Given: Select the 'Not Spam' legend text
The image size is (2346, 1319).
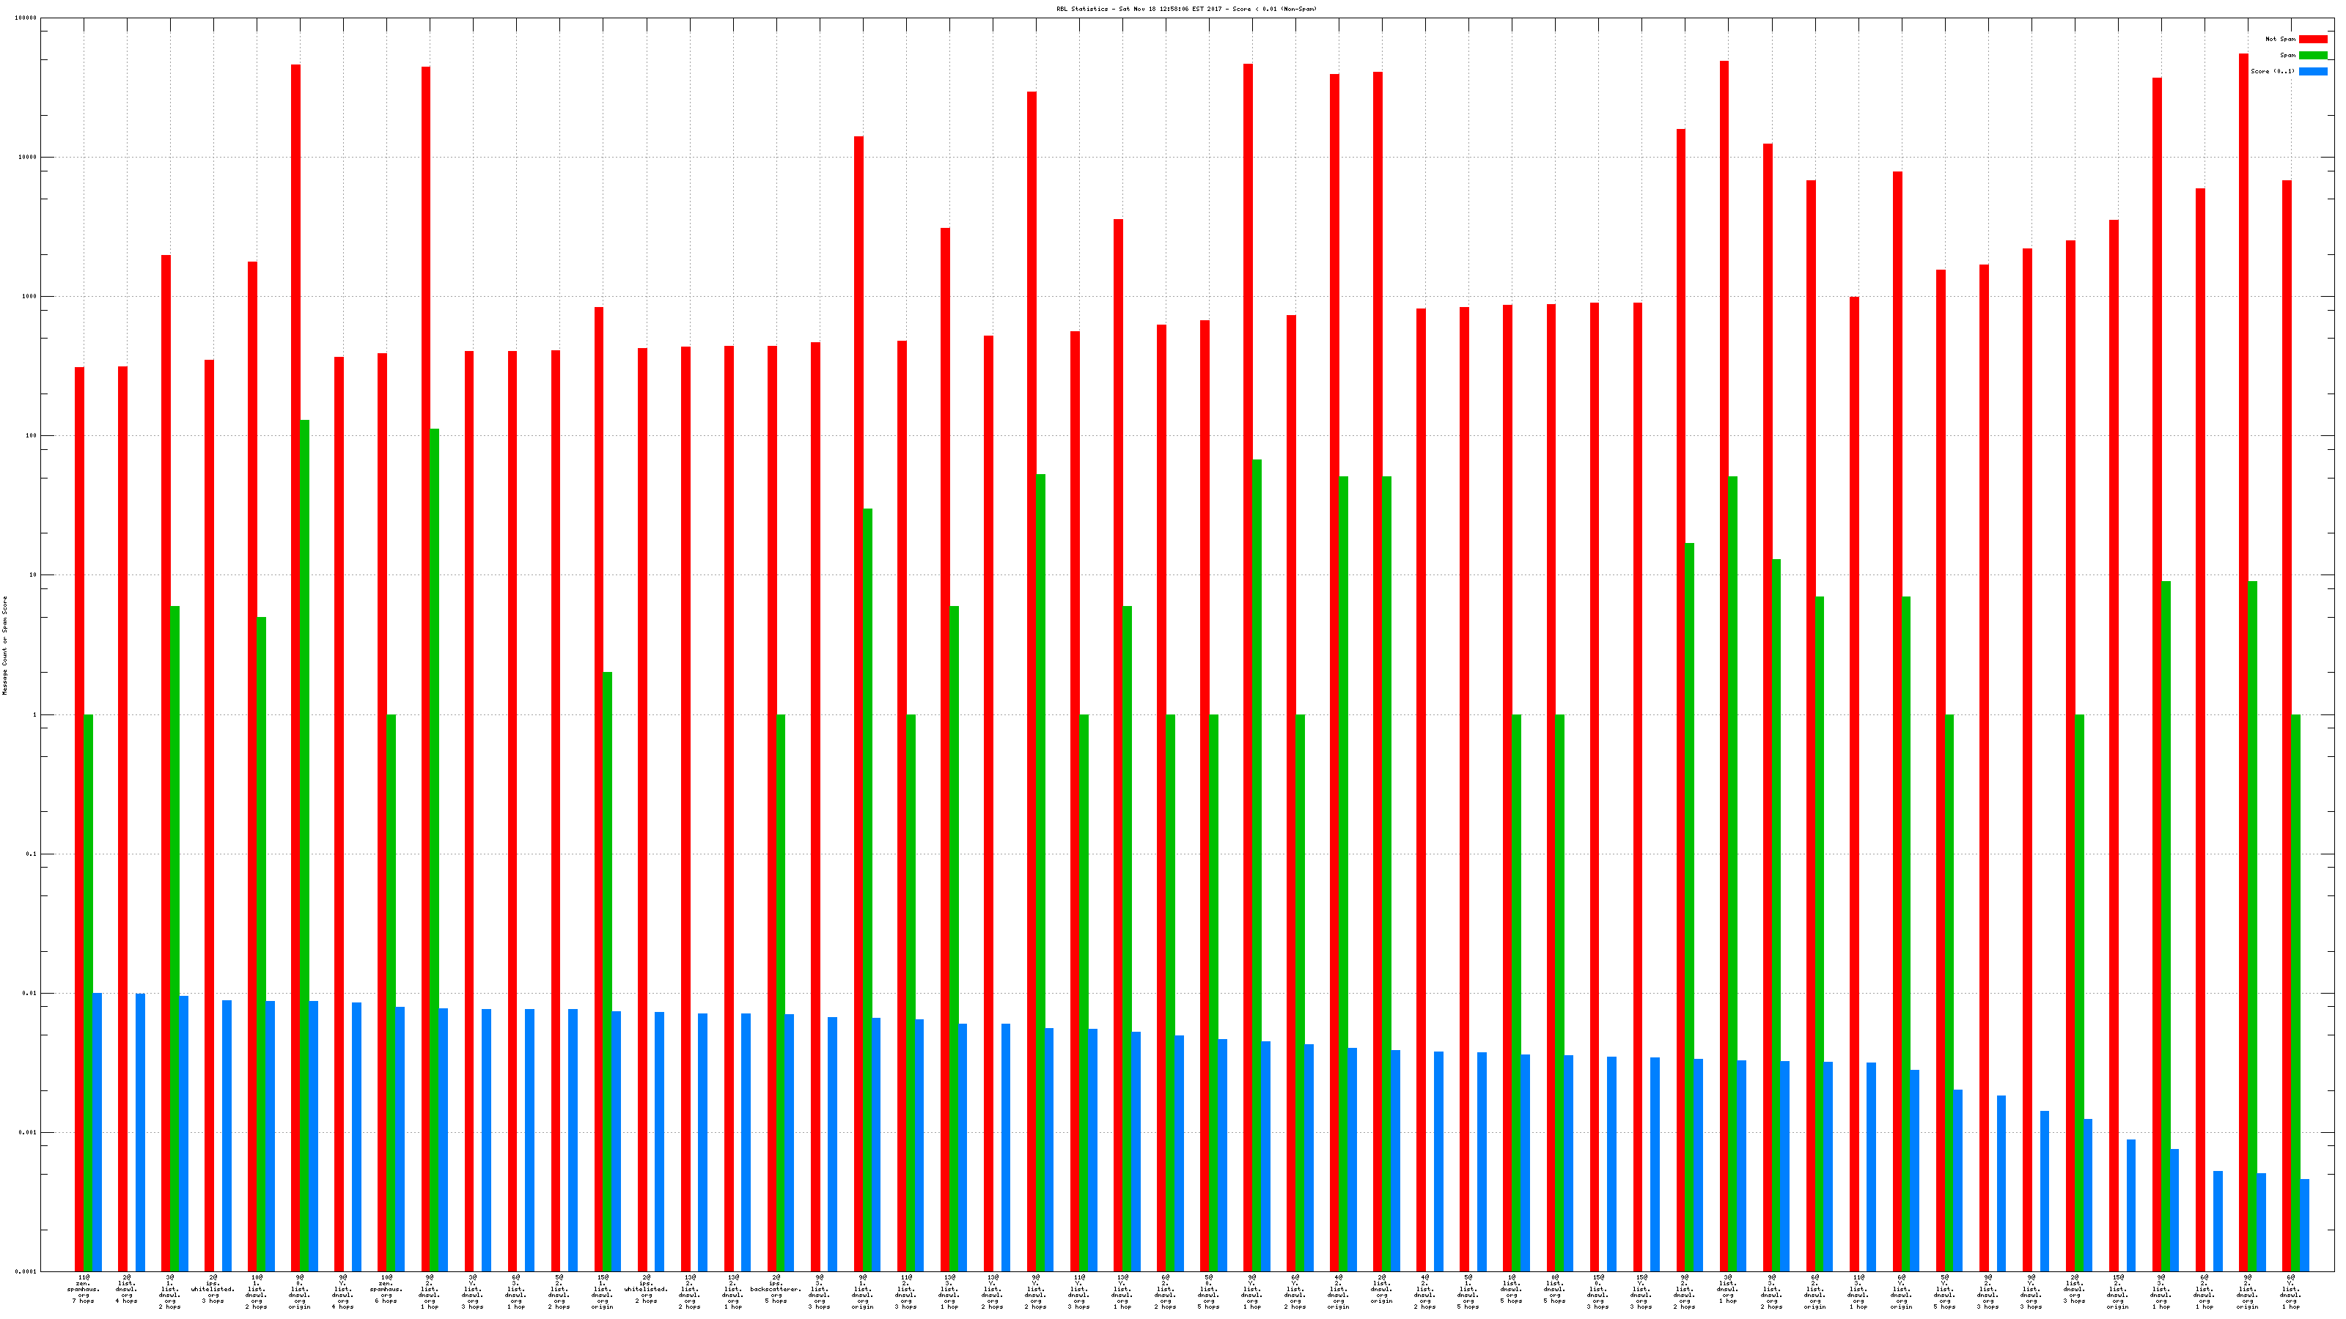Looking at the screenshot, I should tap(2281, 39).
